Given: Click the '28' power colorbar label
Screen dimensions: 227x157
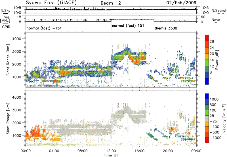Looking at the screenshot, I should click(212, 41).
